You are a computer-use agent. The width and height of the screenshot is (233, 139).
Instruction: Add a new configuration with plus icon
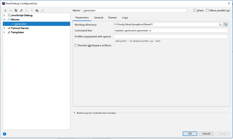pyautogui.click(x=5, y=10)
